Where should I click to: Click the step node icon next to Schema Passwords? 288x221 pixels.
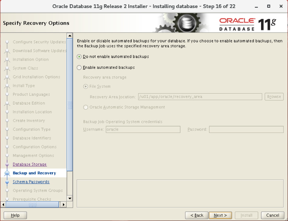coord(7,182)
